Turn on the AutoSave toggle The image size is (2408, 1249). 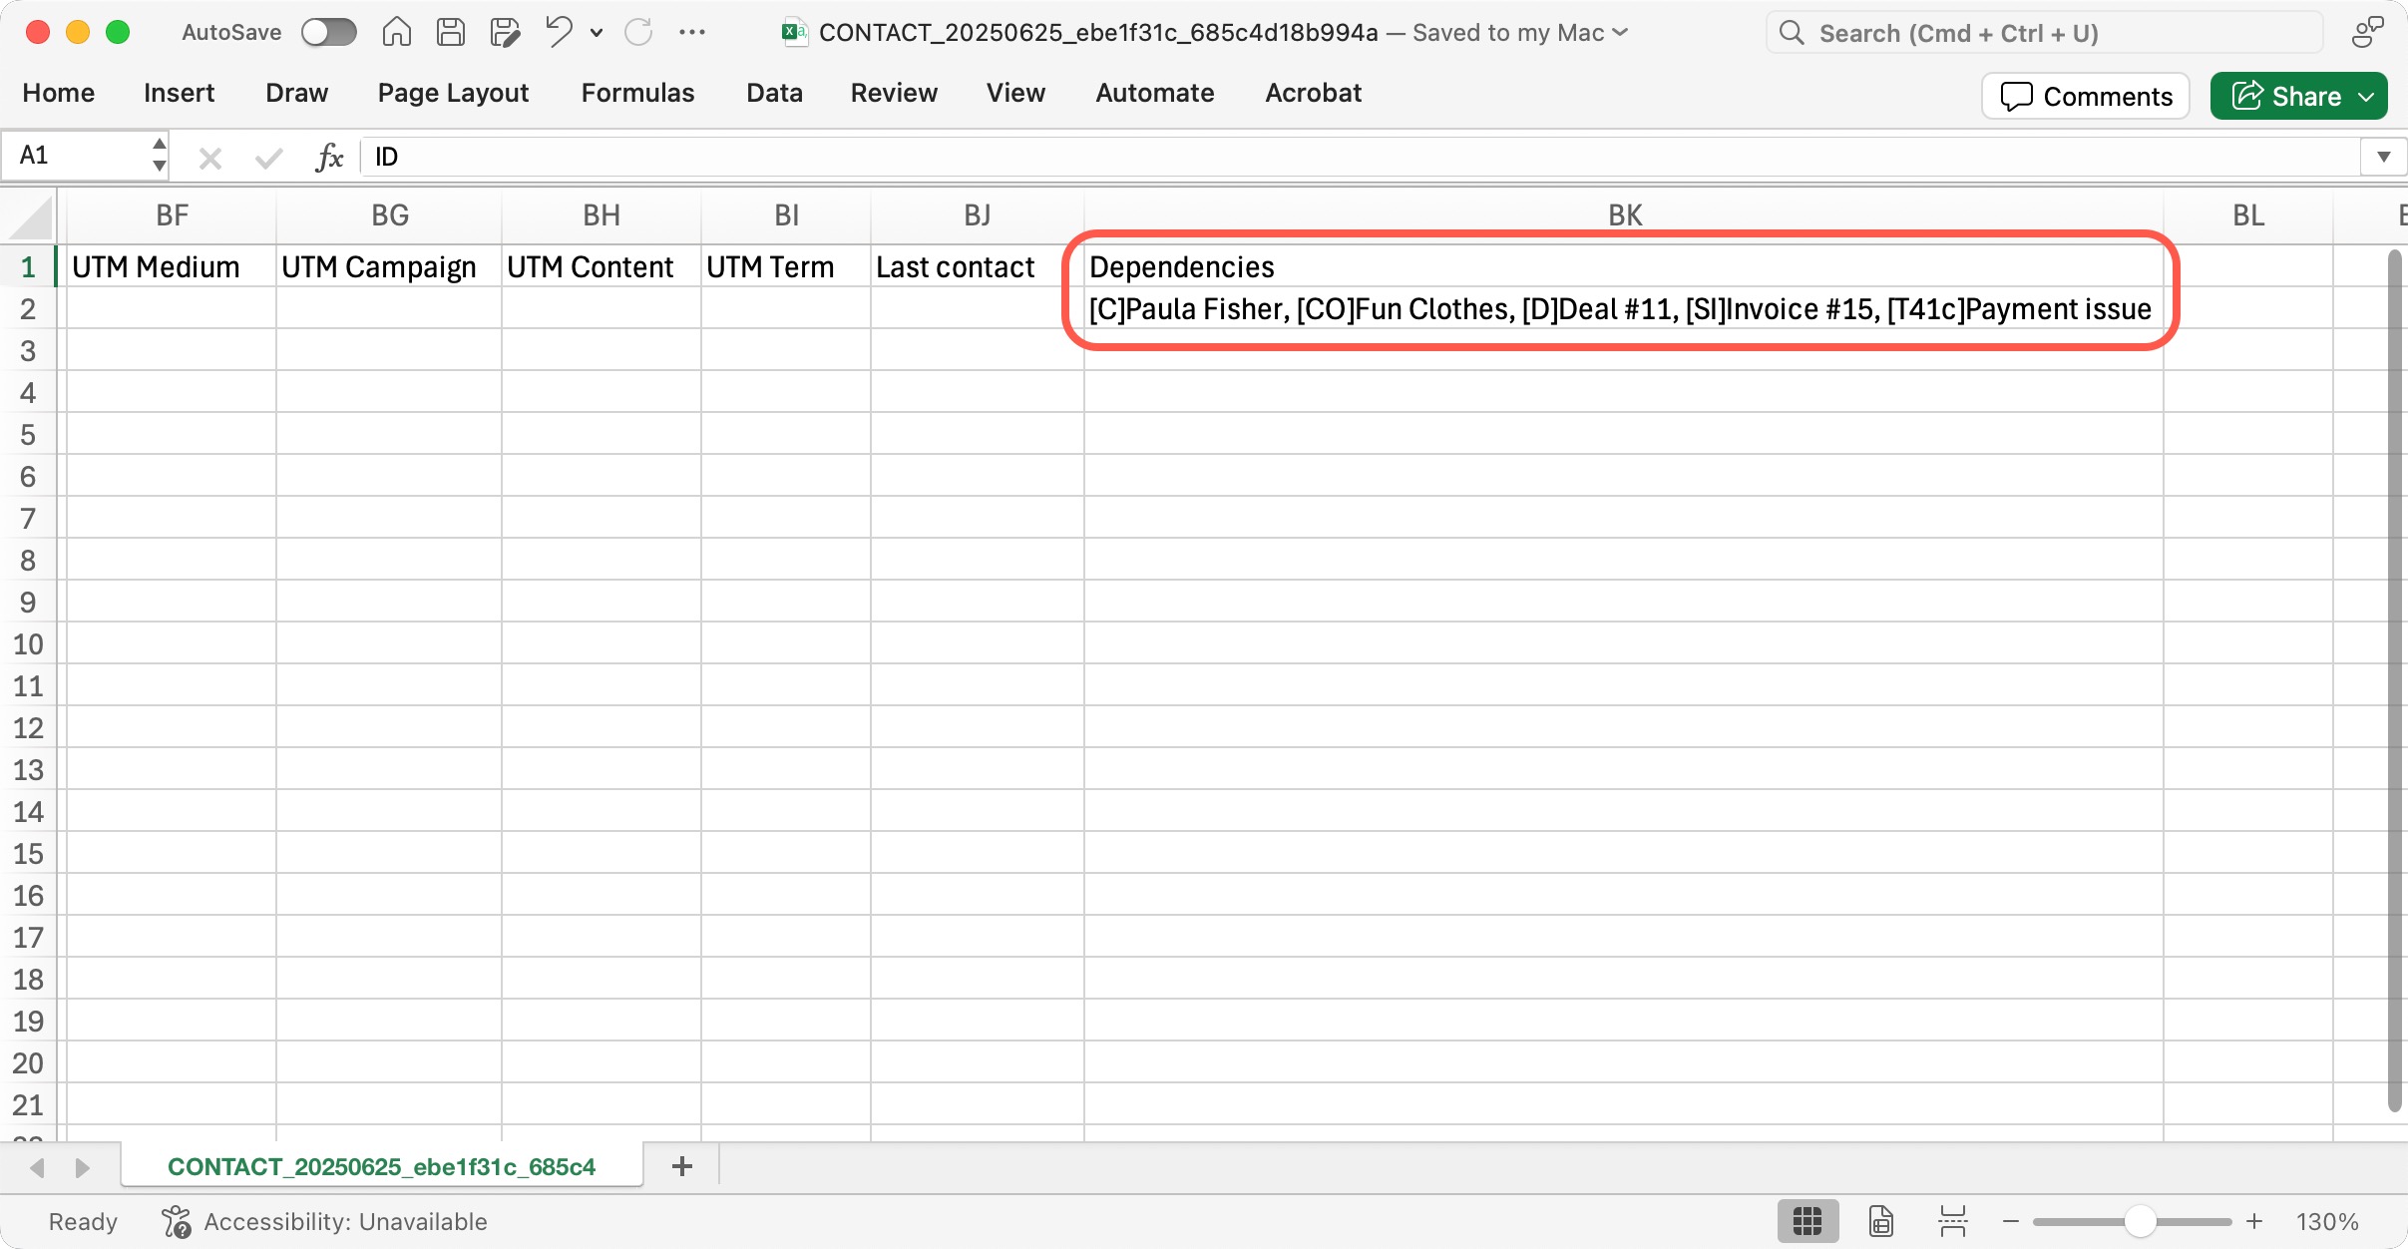pyautogui.click(x=328, y=31)
